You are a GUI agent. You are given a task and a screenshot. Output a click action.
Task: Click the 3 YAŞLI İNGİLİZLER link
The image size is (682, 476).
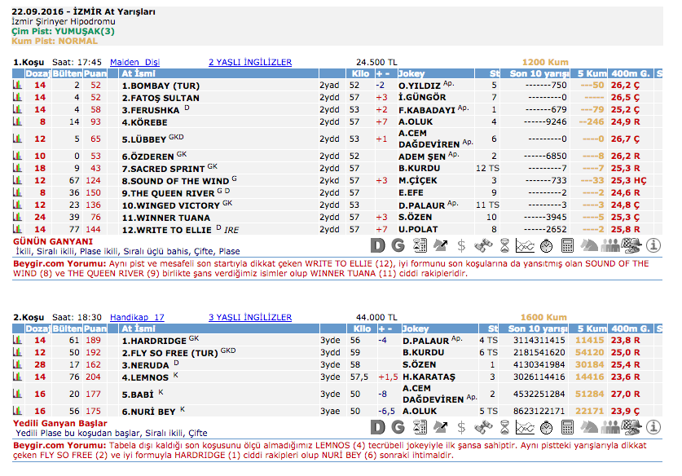point(250,317)
